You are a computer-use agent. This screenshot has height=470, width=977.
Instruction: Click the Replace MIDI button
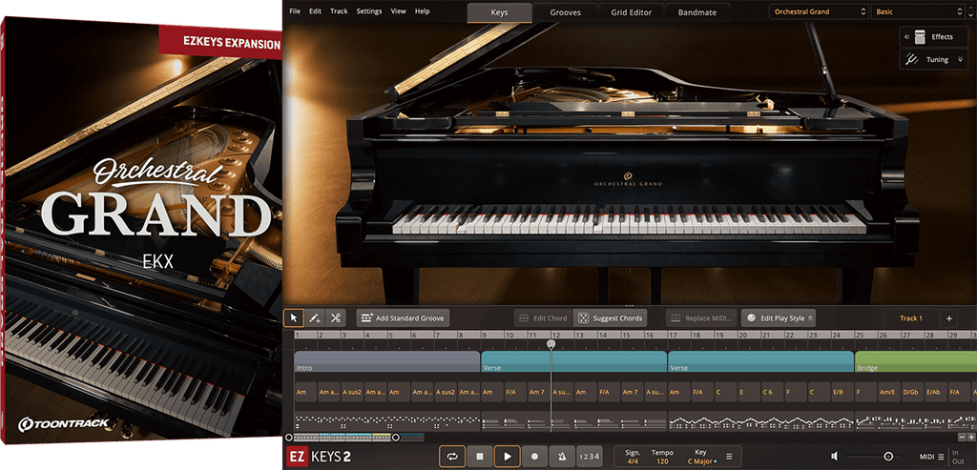pos(701,318)
